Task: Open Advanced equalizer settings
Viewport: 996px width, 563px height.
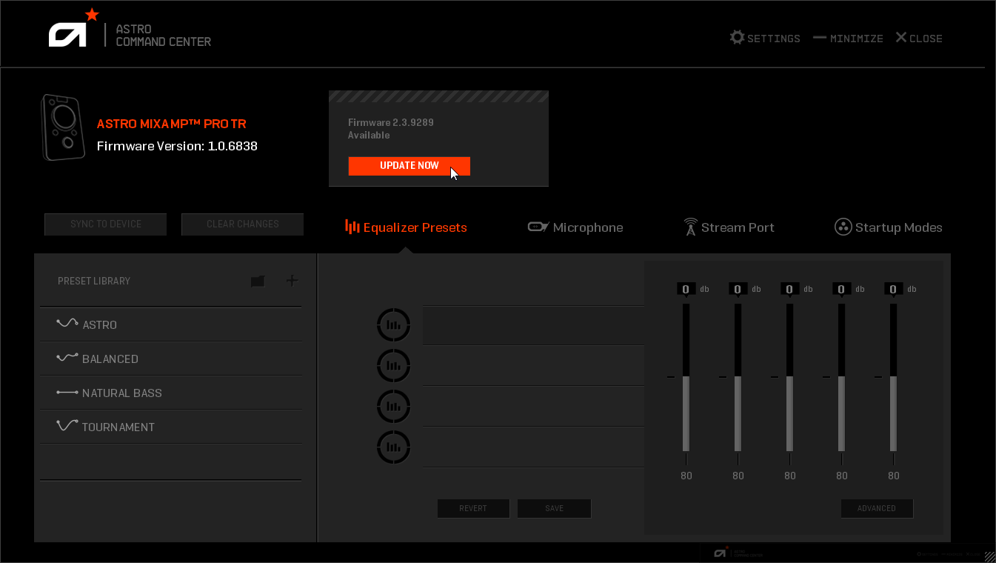Action: point(877,508)
